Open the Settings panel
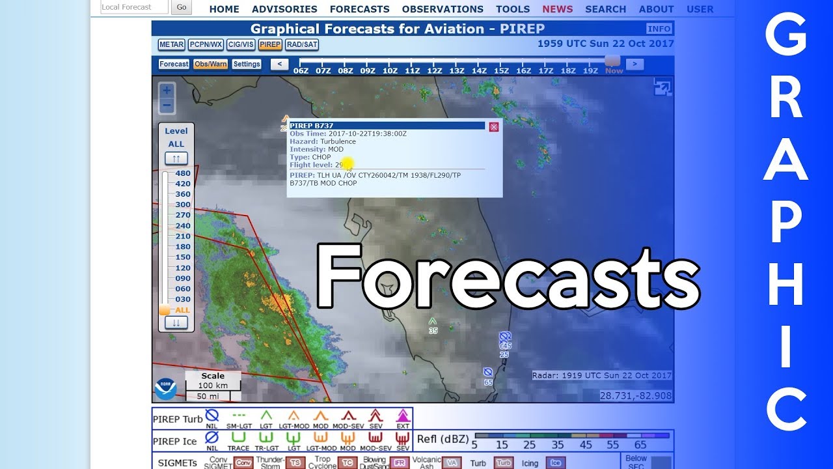833x469 pixels. pos(247,64)
